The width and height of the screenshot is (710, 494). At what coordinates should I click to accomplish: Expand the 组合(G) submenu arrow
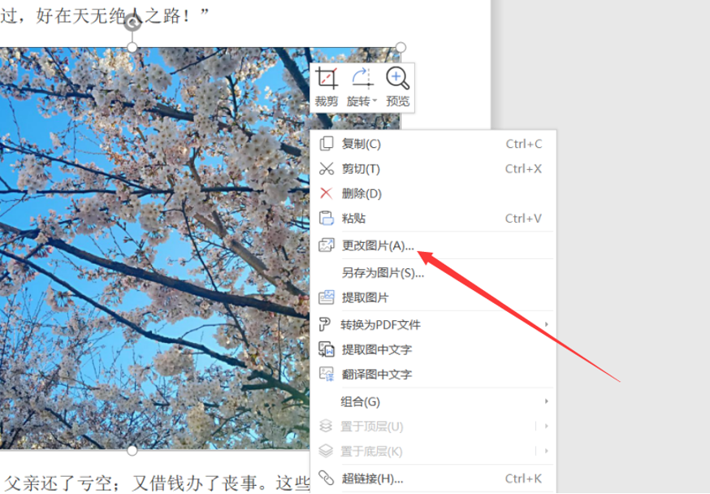pos(547,401)
